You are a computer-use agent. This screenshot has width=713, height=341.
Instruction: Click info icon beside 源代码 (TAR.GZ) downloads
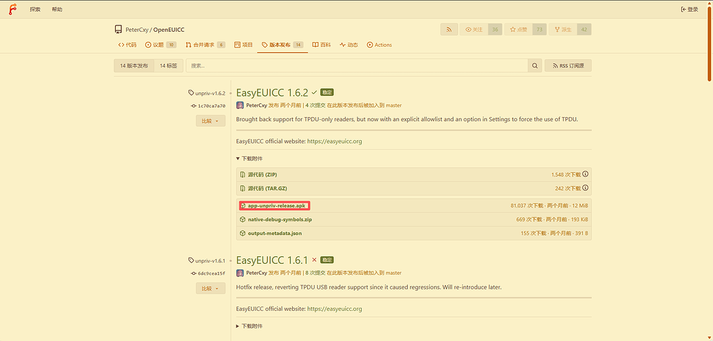coord(586,188)
